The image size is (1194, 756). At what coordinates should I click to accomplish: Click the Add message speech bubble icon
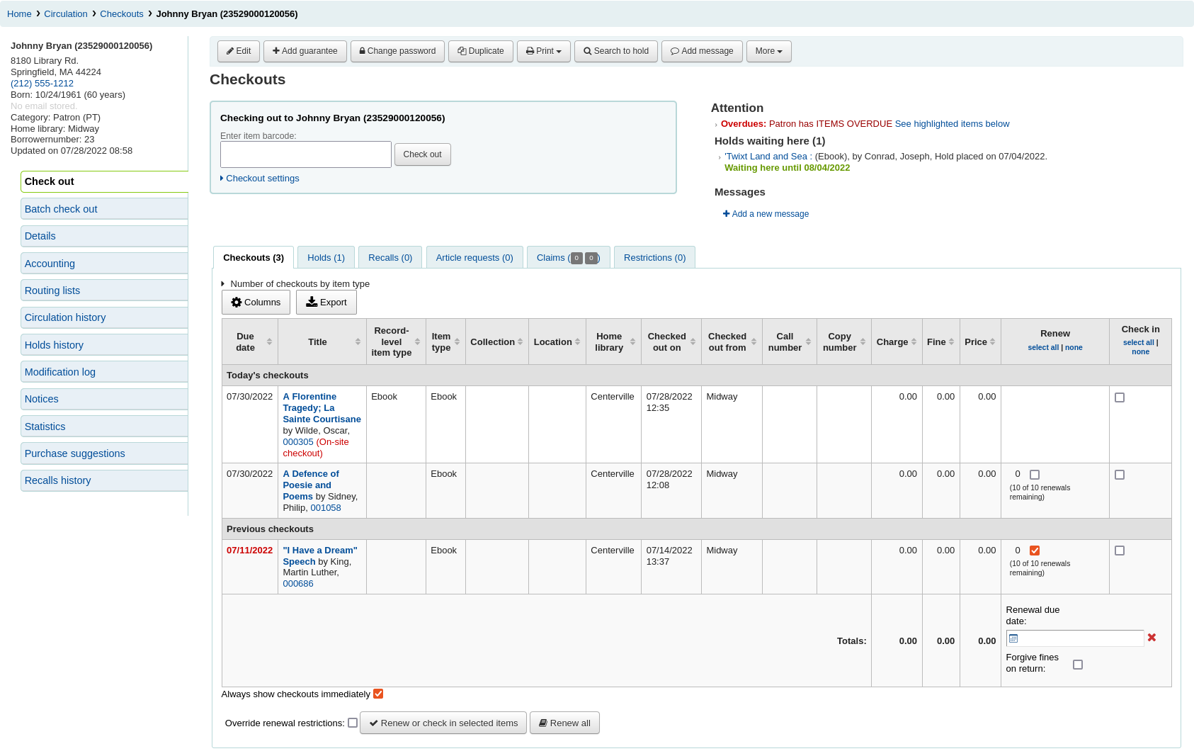pos(674,51)
